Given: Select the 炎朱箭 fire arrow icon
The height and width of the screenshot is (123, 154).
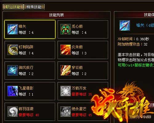Looking at the screenshot, I should (66, 50).
